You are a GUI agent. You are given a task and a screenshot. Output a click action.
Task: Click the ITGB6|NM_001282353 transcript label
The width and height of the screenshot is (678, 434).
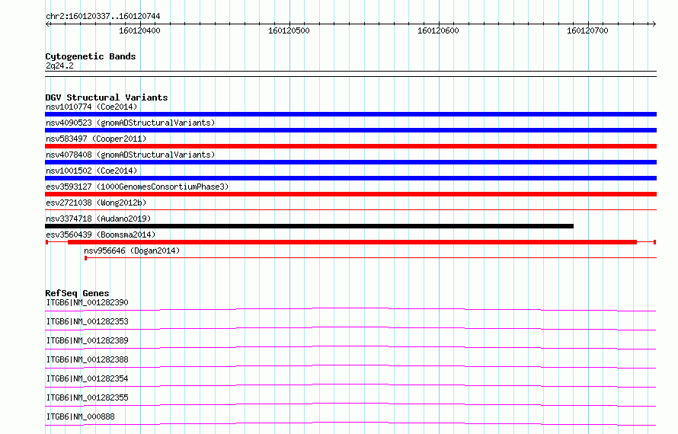click(x=88, y=321)
